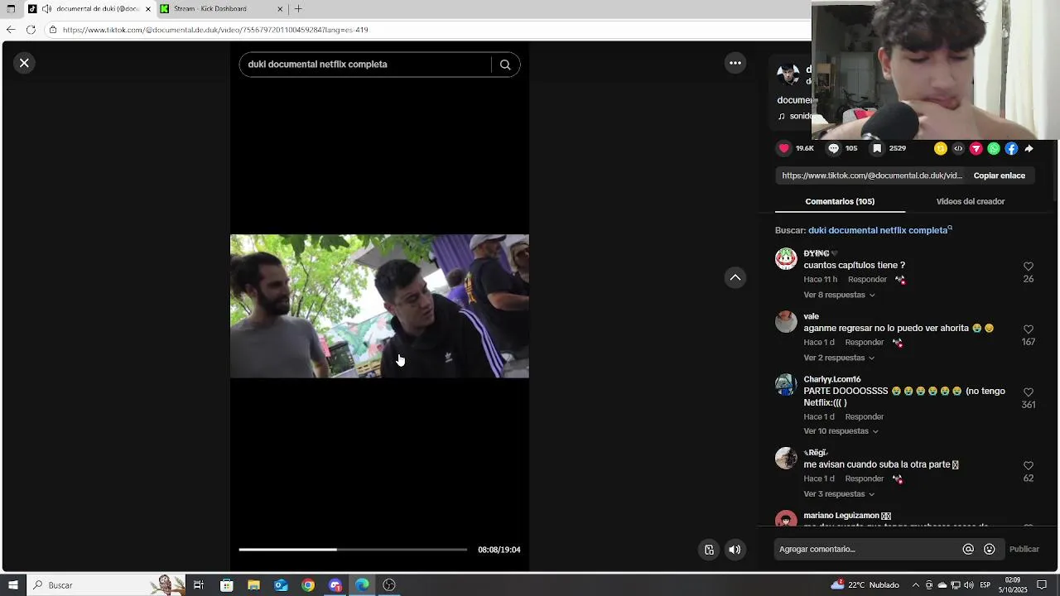Like Charlyy.Lcom16's PARTE DOOOOSSSS comment
This screenshot has height=596, width=1060.
[1029, 392]
